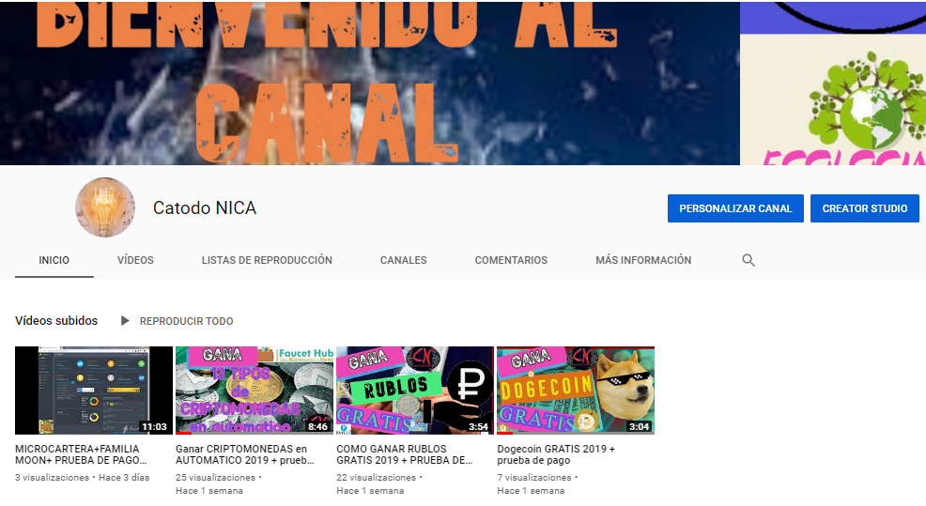Click the channel search magnifier icon

click(x=749, y=260)
